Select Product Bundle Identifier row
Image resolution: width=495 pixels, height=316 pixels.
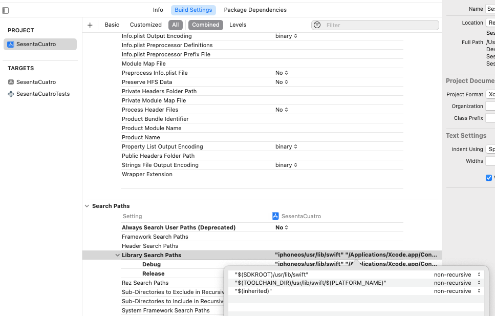(262, 119)
